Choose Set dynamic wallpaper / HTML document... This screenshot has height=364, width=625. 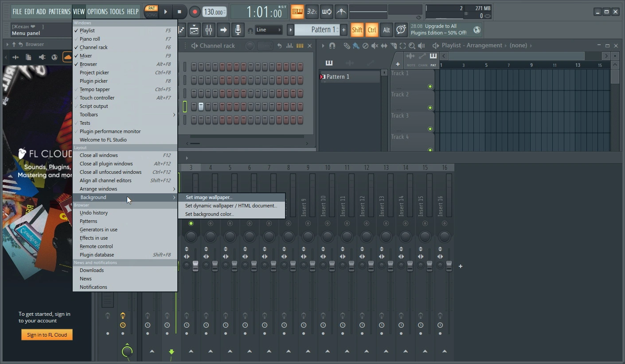[231, 206]
